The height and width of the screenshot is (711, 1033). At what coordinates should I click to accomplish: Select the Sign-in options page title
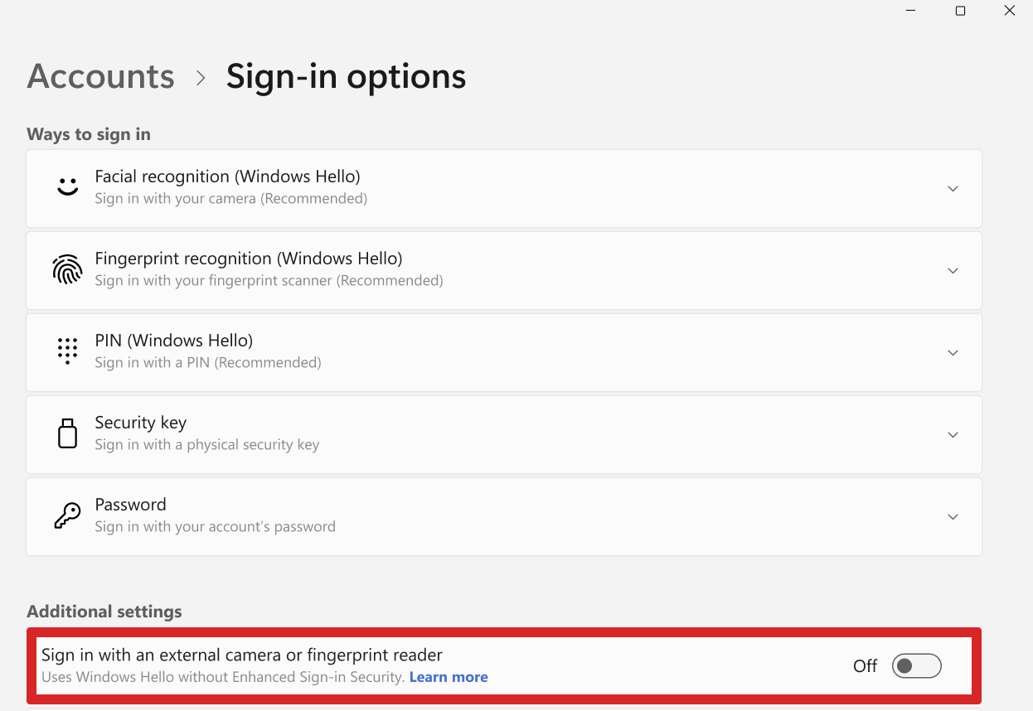click(x=346, y=76)
